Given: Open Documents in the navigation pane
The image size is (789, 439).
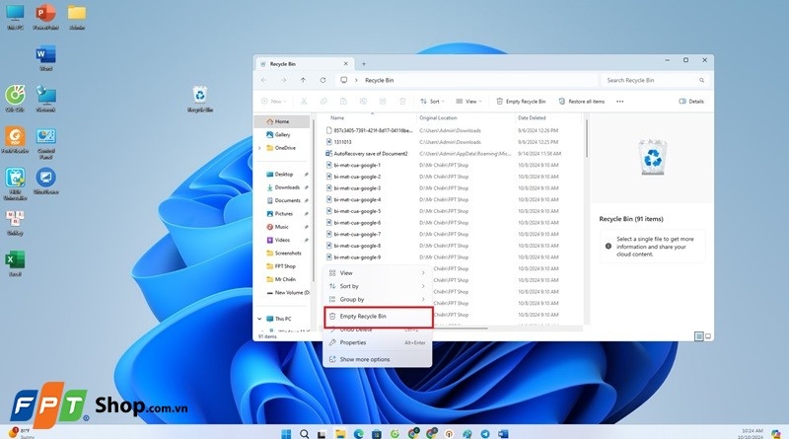Looking at the screenshot, I should pyautogui.click(x=286, y=200).
